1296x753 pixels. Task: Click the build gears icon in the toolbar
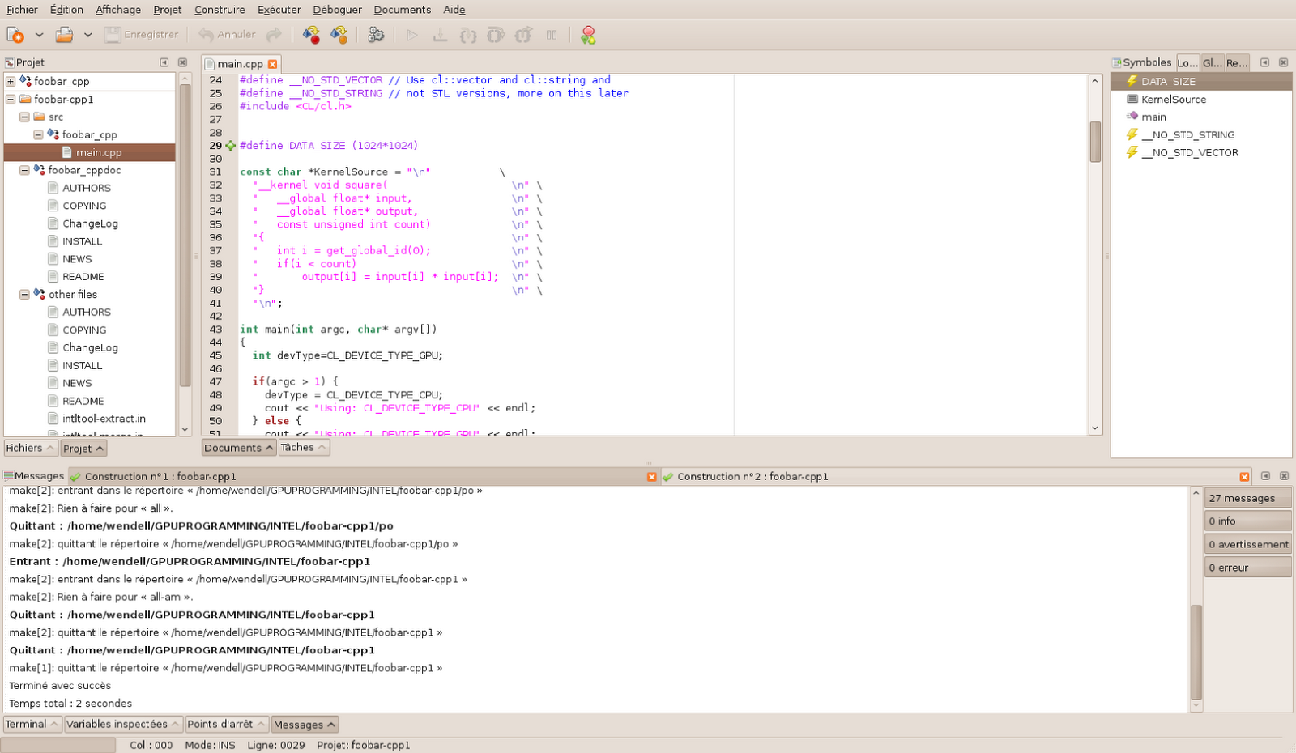(x=375, y=35)
